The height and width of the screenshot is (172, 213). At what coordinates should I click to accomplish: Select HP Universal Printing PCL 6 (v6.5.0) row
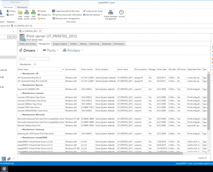[x=112, y=81]
